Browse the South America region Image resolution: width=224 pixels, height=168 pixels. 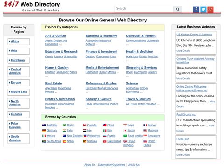(15, 138)
